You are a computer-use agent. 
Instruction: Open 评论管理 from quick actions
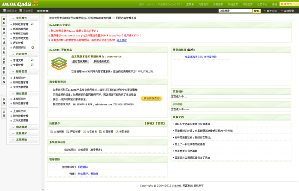[67, 132]
